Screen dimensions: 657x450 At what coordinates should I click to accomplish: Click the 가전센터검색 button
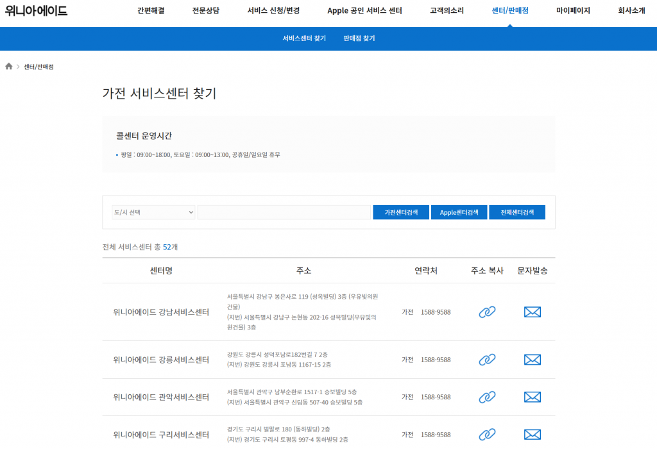(400, 212)
